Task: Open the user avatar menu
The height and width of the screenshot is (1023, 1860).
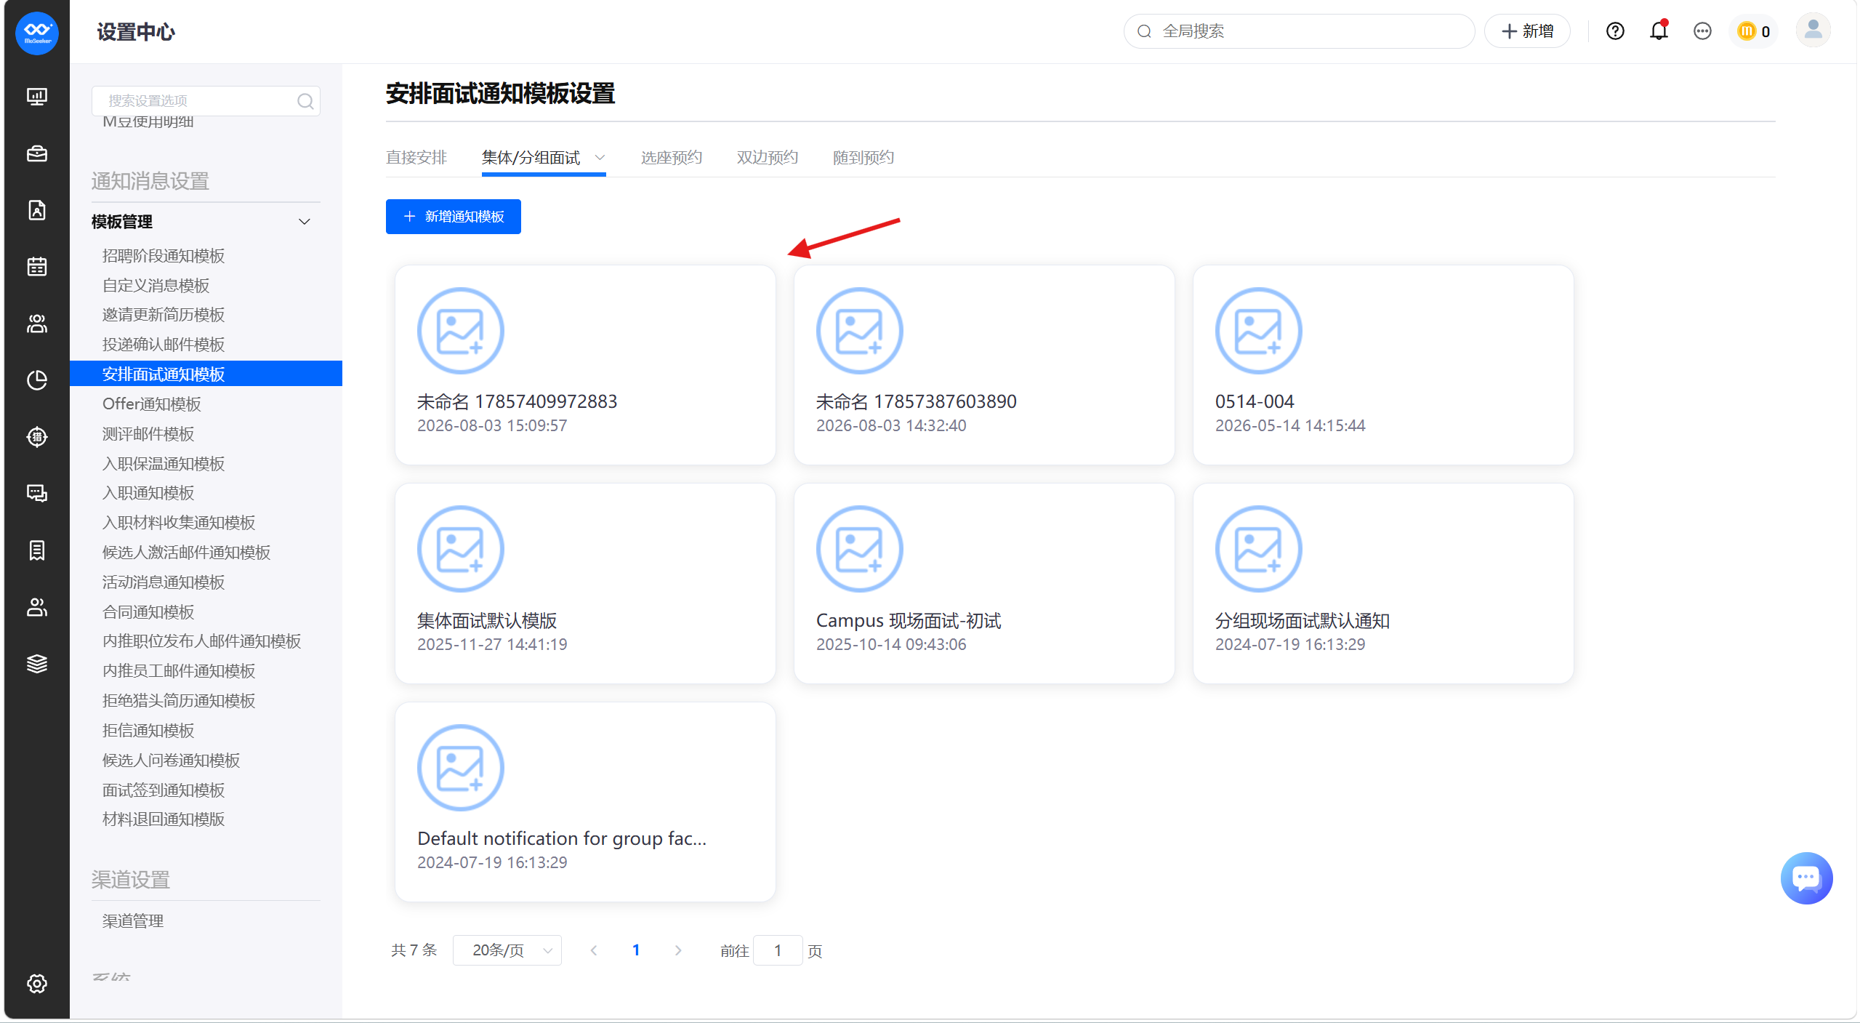Action: 1813,31
